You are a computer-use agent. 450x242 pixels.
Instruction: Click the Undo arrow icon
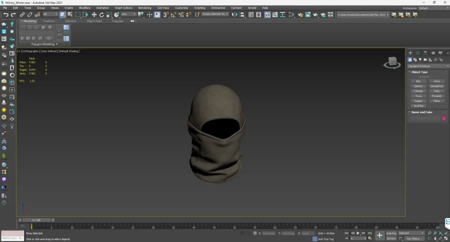6,15
